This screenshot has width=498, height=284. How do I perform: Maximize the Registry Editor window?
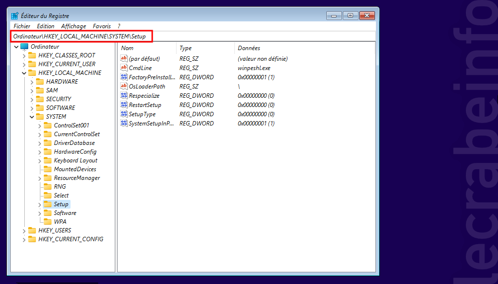click(350, 16)
